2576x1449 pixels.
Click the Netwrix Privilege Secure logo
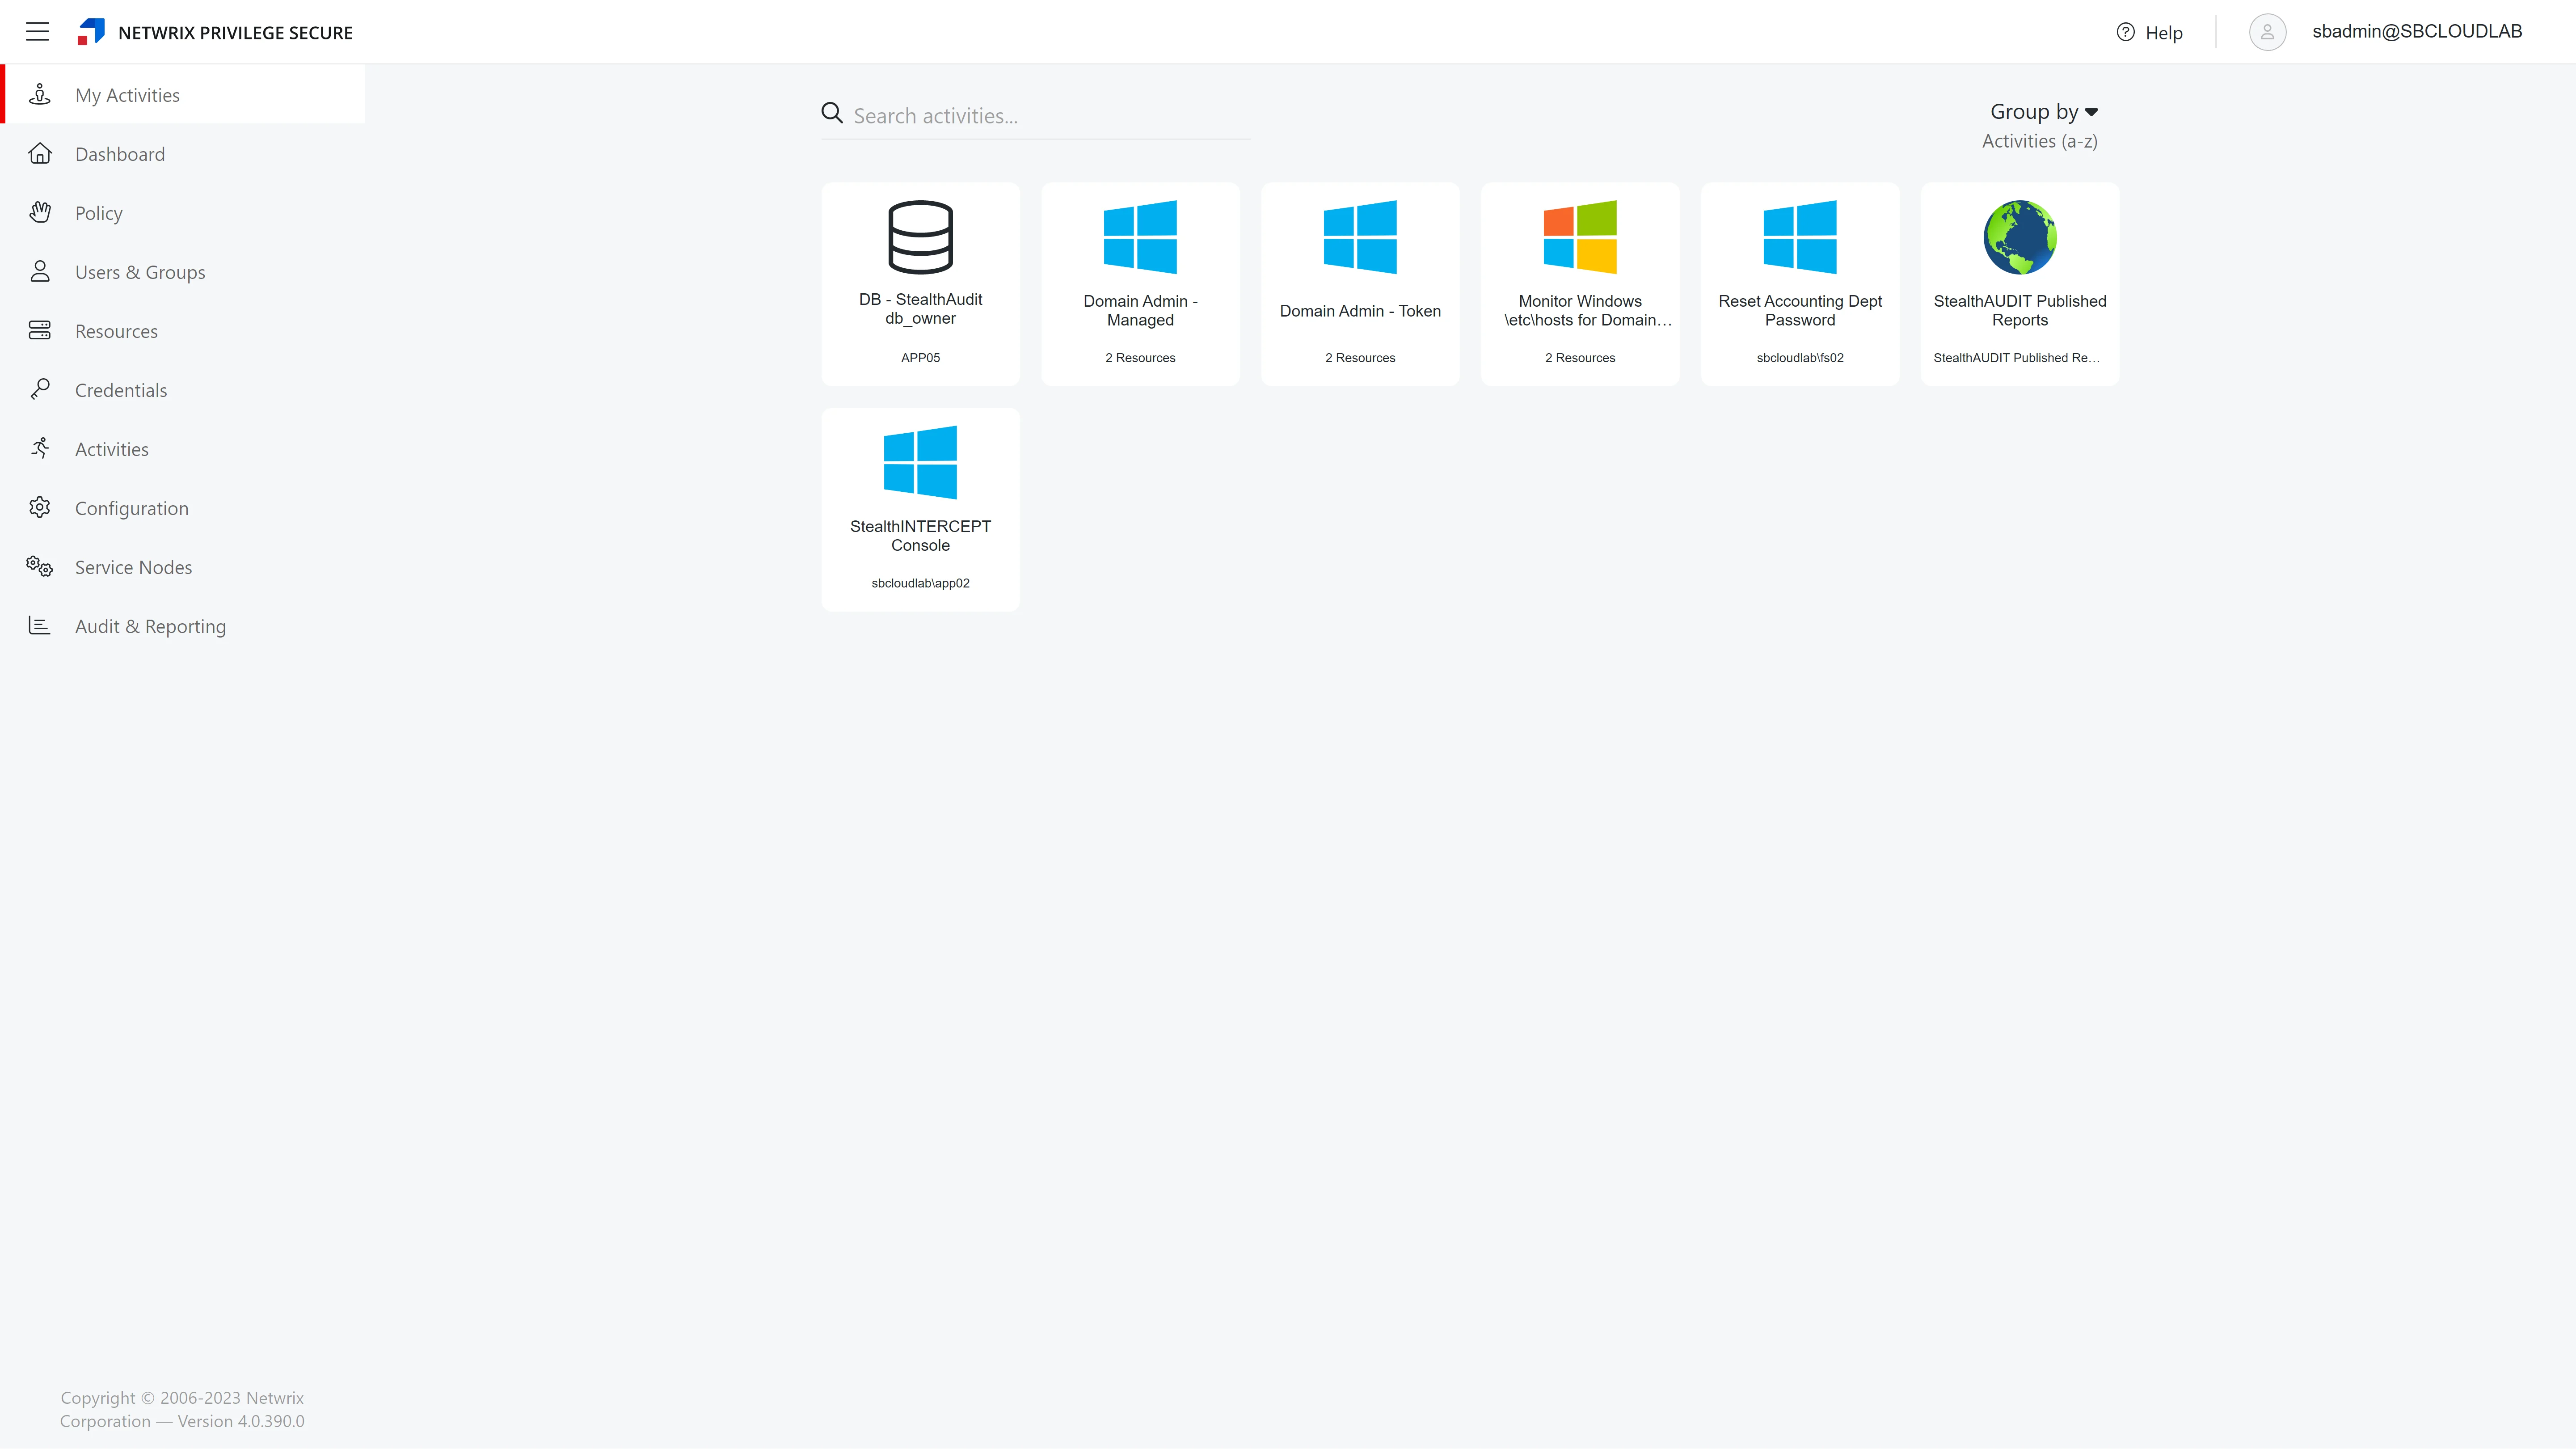click(x=91, y=32)
